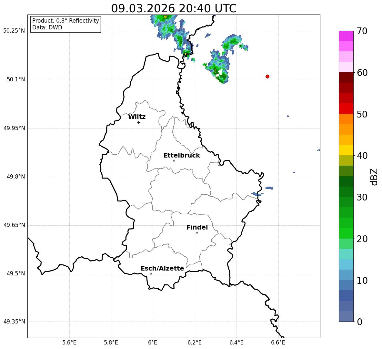Click the Ettelbruck station label
The height and width of the screenshot is (349, 382).
(x=182, y=156)
